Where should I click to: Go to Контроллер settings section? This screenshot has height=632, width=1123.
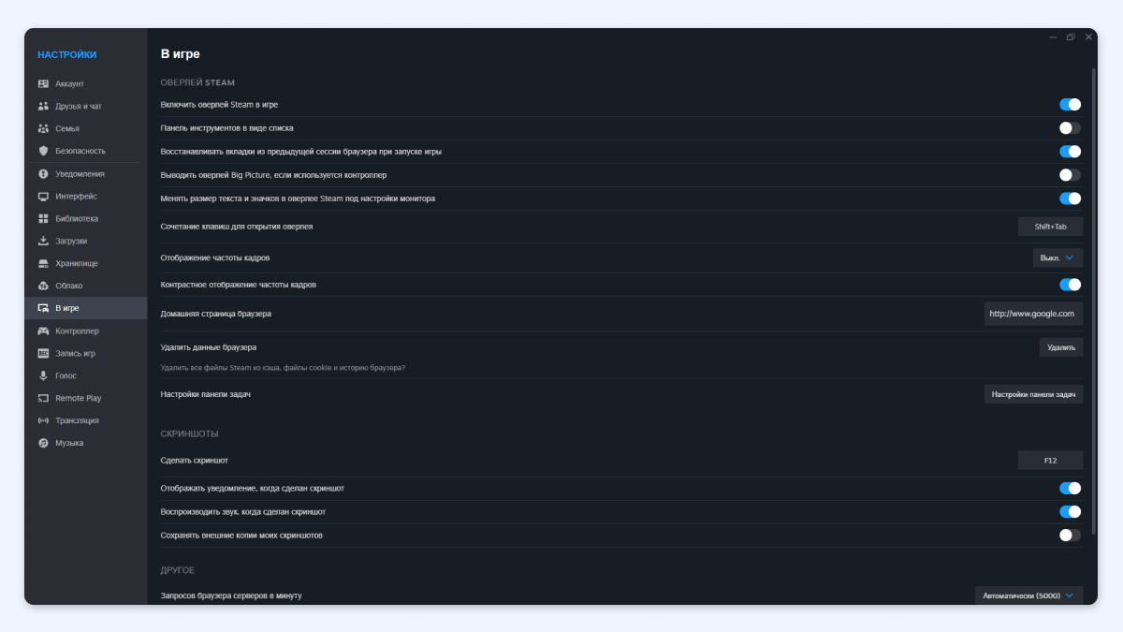pyautogui.click(x=86, y=331)
